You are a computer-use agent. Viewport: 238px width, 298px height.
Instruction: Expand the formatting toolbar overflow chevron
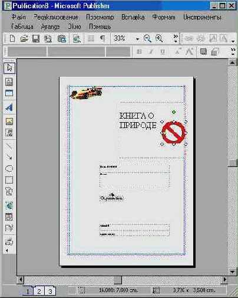233,51
